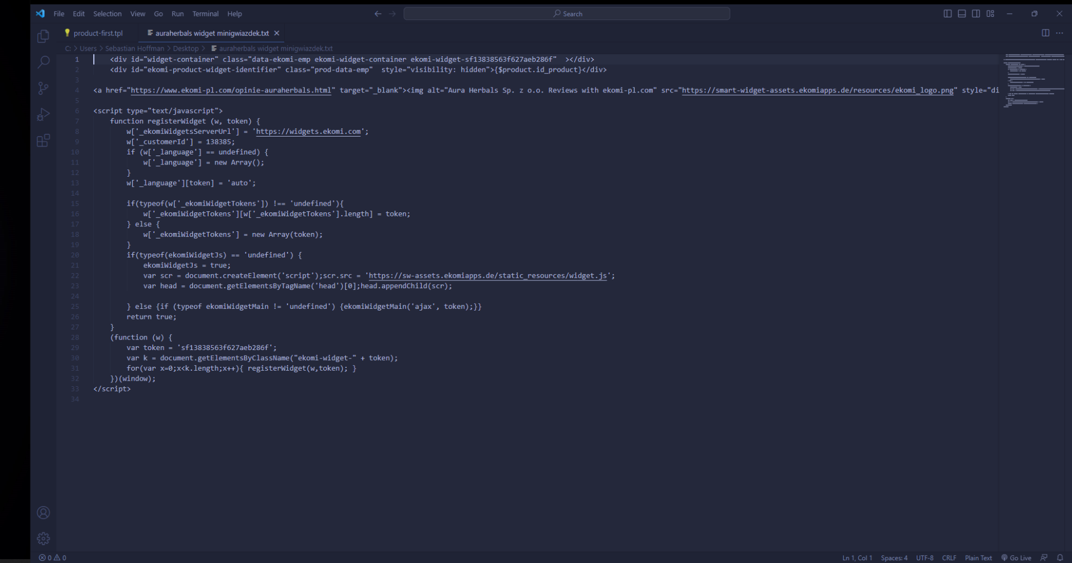The width and height of the screenshot is (1072, 563).
Task: Click 'function registerWidget' on line 7
Action: click(158, 122)
